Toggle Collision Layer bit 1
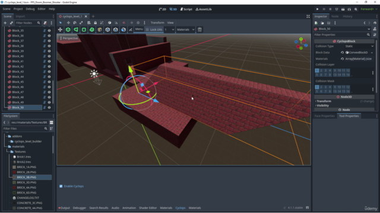Screen dimensions: 380x213 tap(316, 70)
